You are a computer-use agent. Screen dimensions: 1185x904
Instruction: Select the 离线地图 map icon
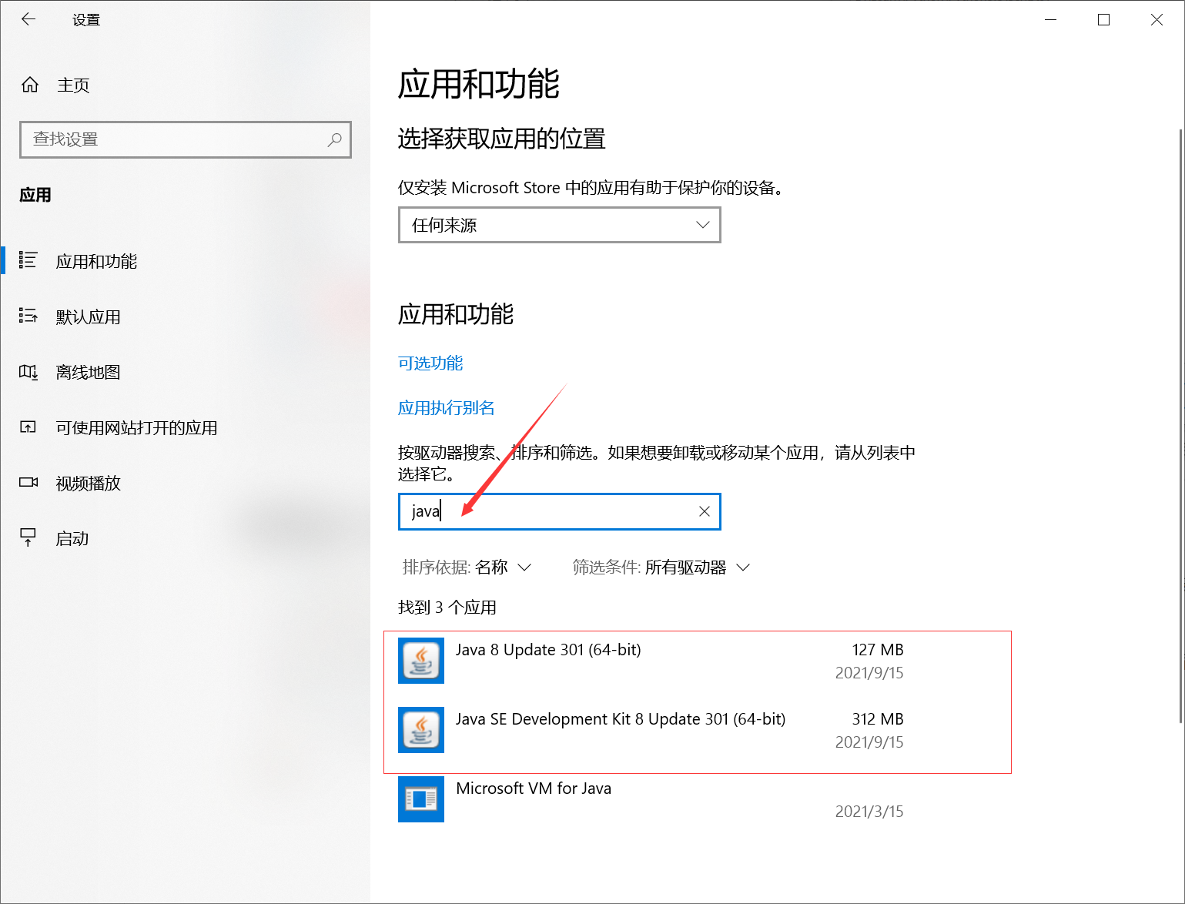coord(28,372)
